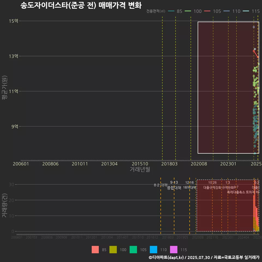
Task: Click the 30 tick on volume axis
Action: 11,184
